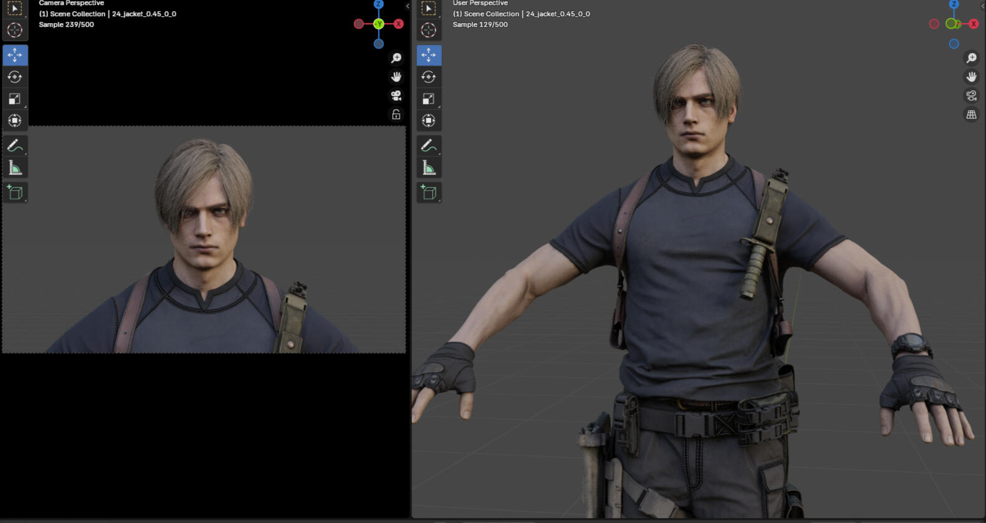Screen dimensions: 986x523
Task: Click the blue Z axis on right gizmo
Action: pos(954,4)
